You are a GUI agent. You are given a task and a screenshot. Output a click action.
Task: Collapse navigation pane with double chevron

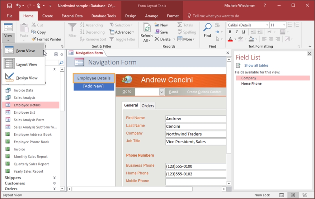[62, 54]
